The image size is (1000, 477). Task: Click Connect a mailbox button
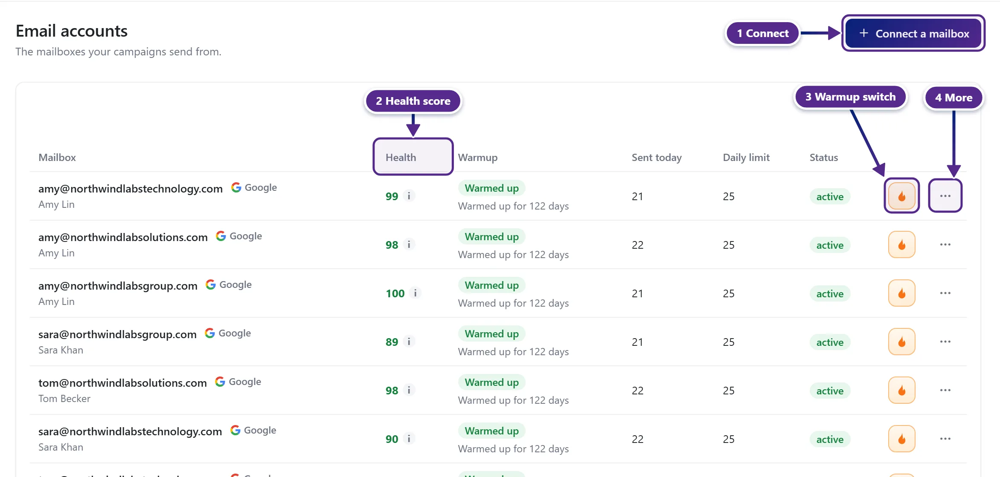[913, 33]
